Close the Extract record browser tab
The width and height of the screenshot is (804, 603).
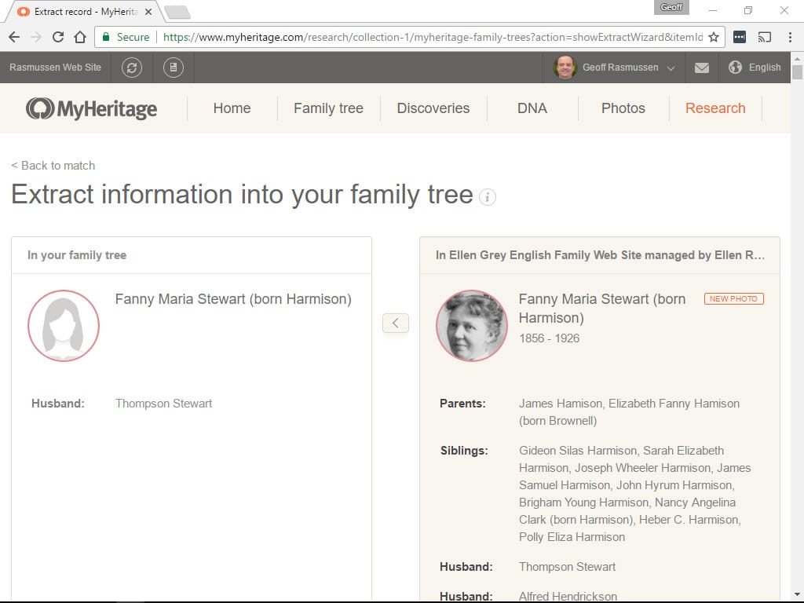148,11
